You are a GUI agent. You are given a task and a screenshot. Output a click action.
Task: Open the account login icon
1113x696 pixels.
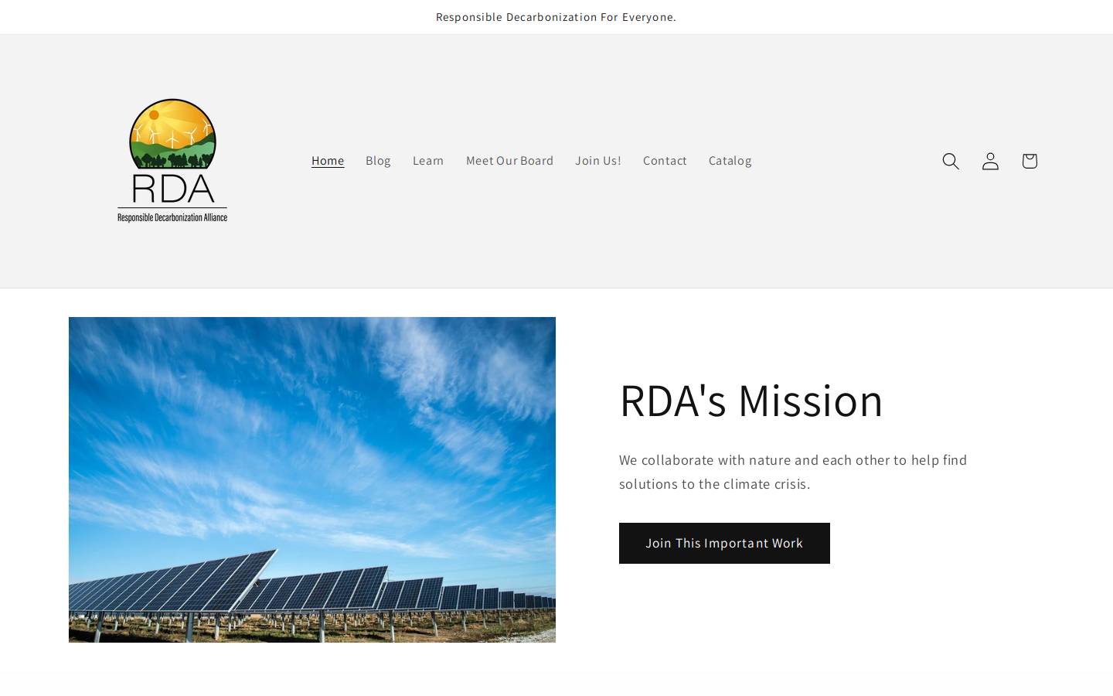tap(990, 161)
